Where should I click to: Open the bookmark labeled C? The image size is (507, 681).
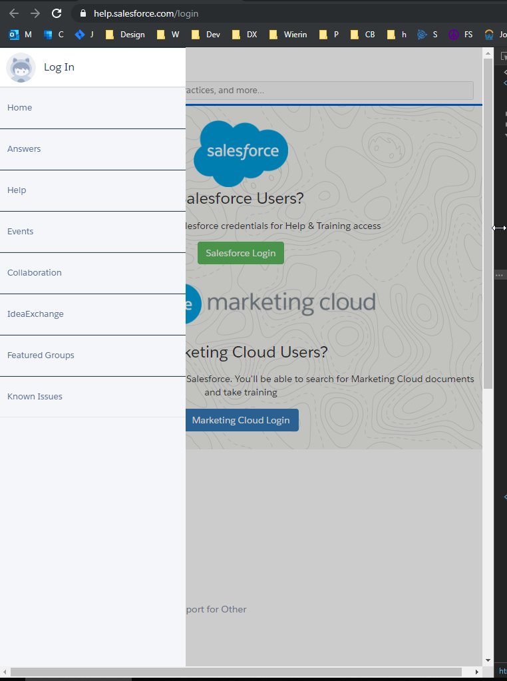point(53,35)
